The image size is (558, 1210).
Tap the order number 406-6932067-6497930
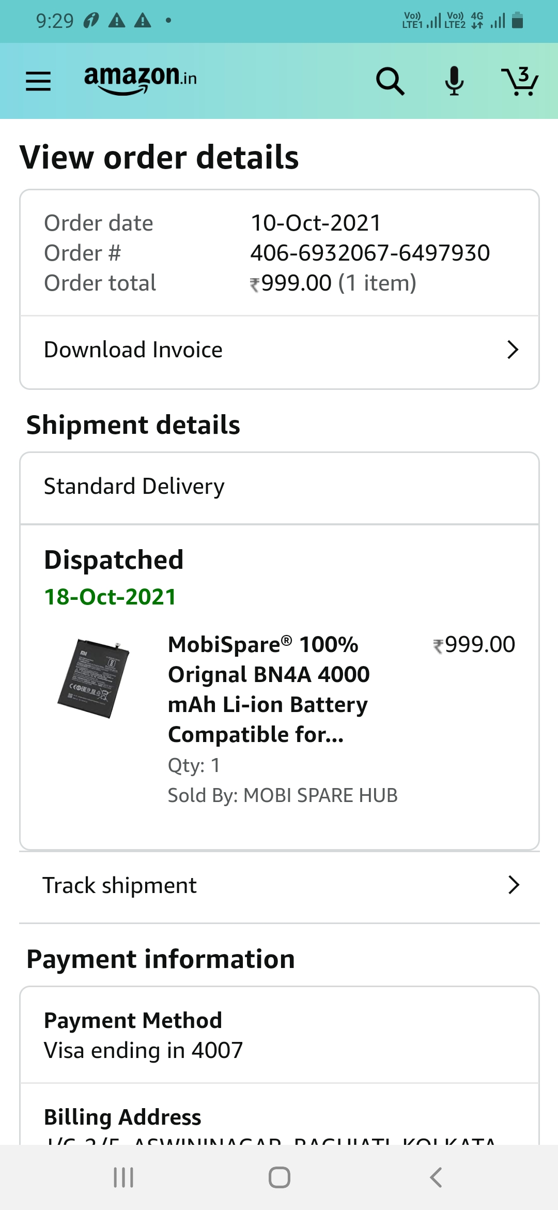(370, 253)
